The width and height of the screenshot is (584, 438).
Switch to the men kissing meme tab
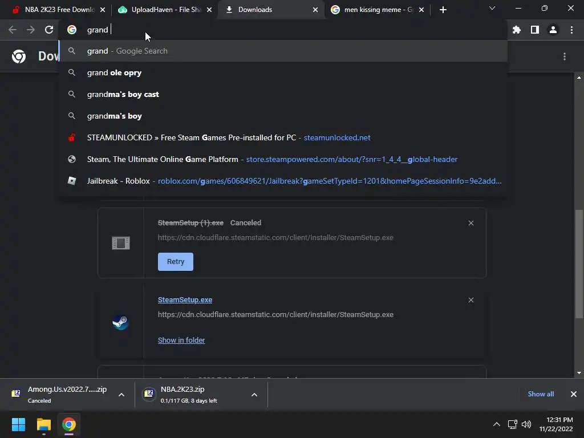click(x=378, y=10)
